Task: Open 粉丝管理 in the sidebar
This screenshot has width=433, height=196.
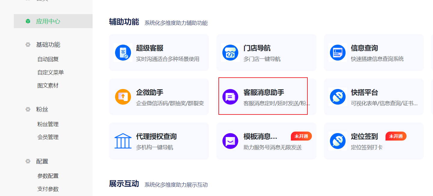Action: [x=48, y=124]
